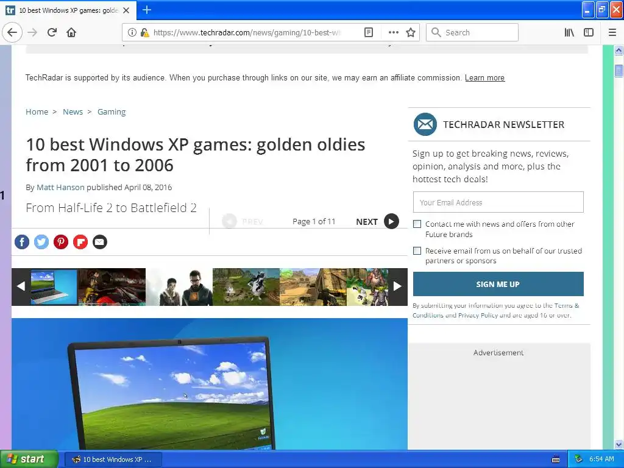Click the TECHRADAR NEWSLETTER heading

503,124
